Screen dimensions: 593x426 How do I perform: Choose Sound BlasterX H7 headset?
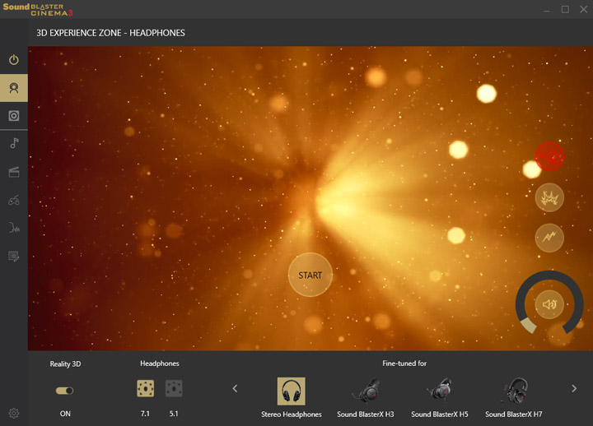[514, 391]
